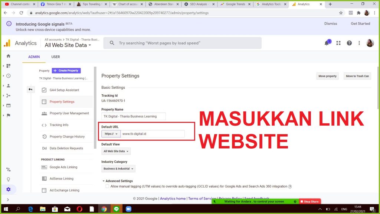
Task: Click the back arrow button beside property column
Action: coord(30,90)
